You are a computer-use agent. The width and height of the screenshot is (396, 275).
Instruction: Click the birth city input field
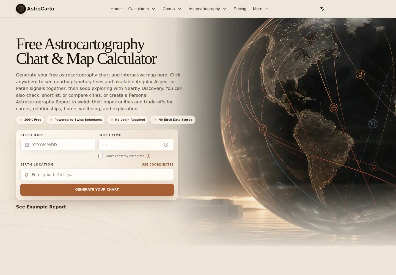click(x=97, y=175)
